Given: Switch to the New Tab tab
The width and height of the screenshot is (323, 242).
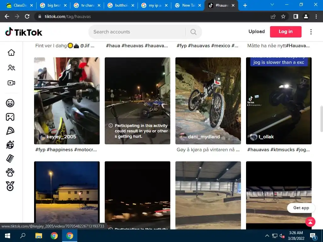Looking at the screenshot, I should 188,5.
